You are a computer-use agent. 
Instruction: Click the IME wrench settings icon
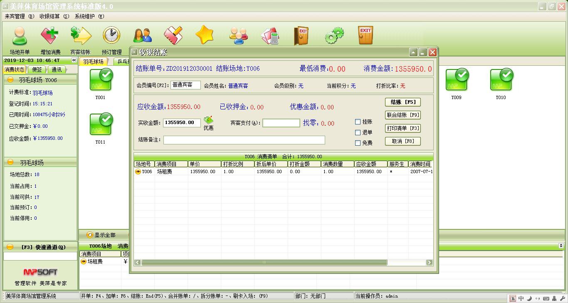pos(563,298)
